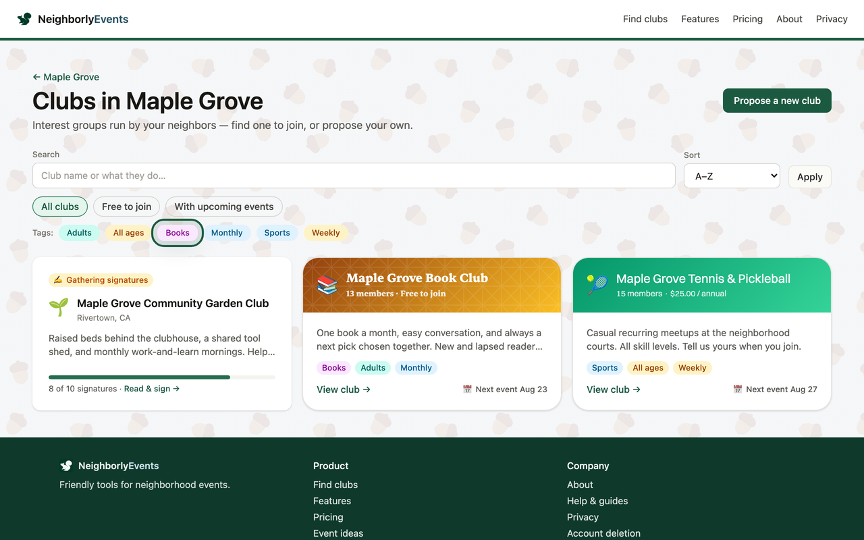Click calendar icon beside Next event Aug 27
Screen dimensions: 864x540
point(737,389)
